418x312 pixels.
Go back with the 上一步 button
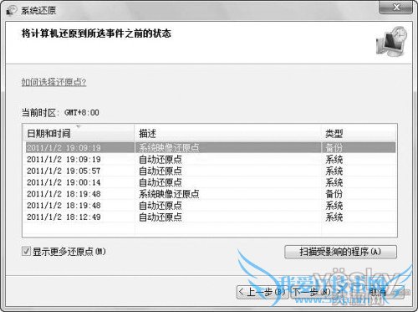point(262,292)
